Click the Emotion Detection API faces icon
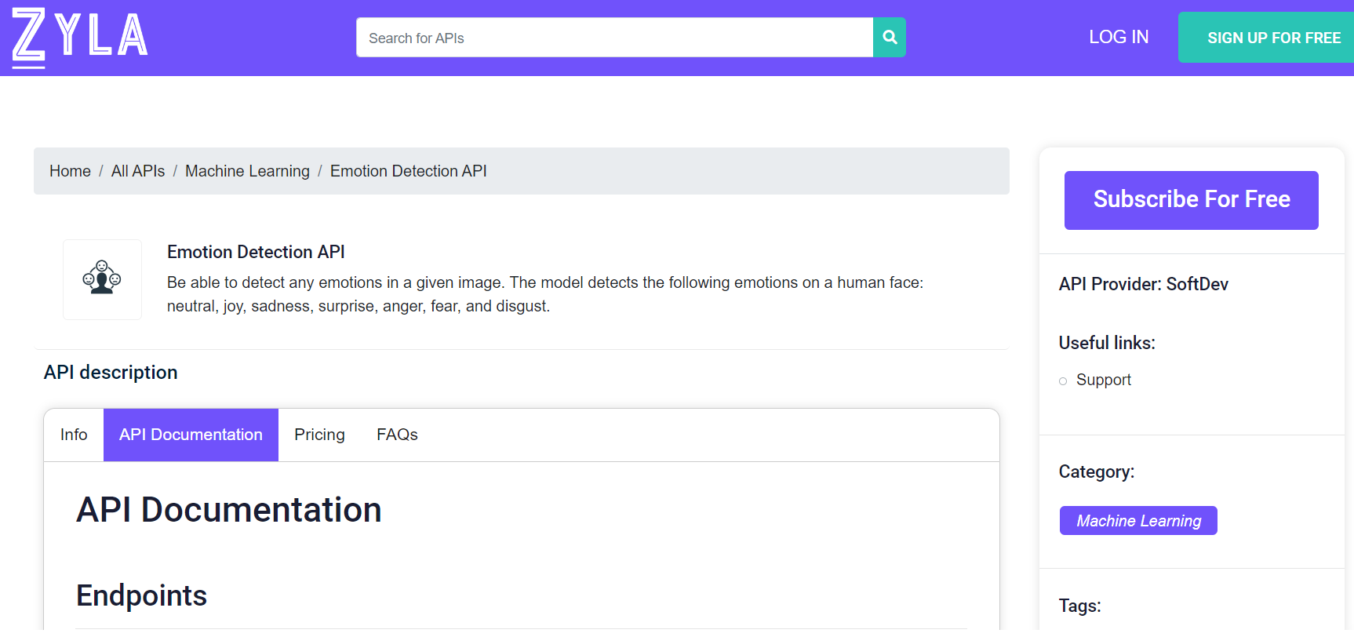Screen dimensions: 1354x637 click(102, 278)
